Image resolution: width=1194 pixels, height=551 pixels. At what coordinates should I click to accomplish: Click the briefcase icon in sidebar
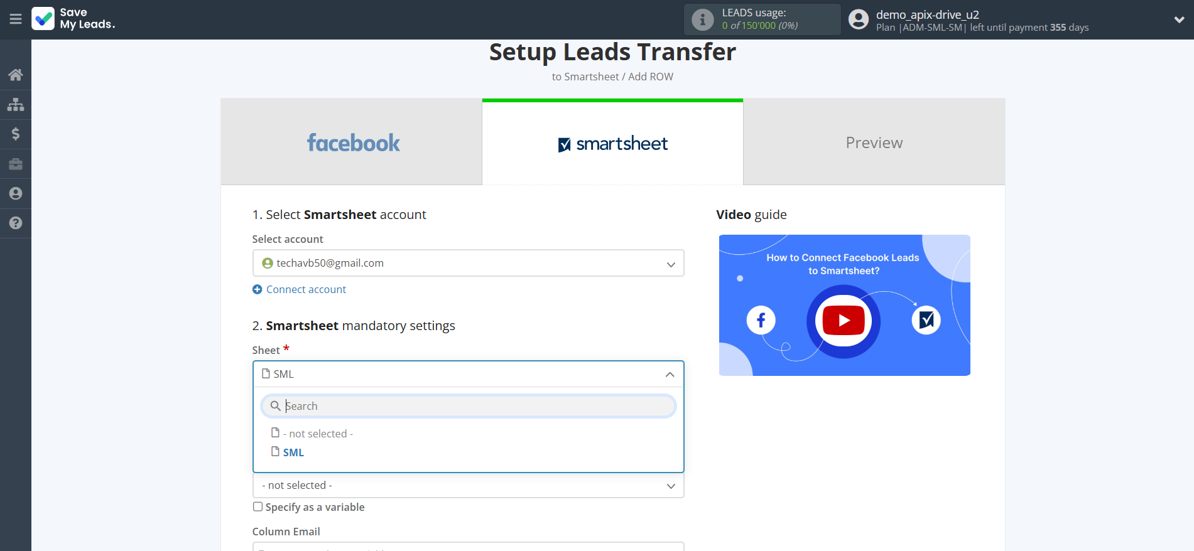point(16,164)
